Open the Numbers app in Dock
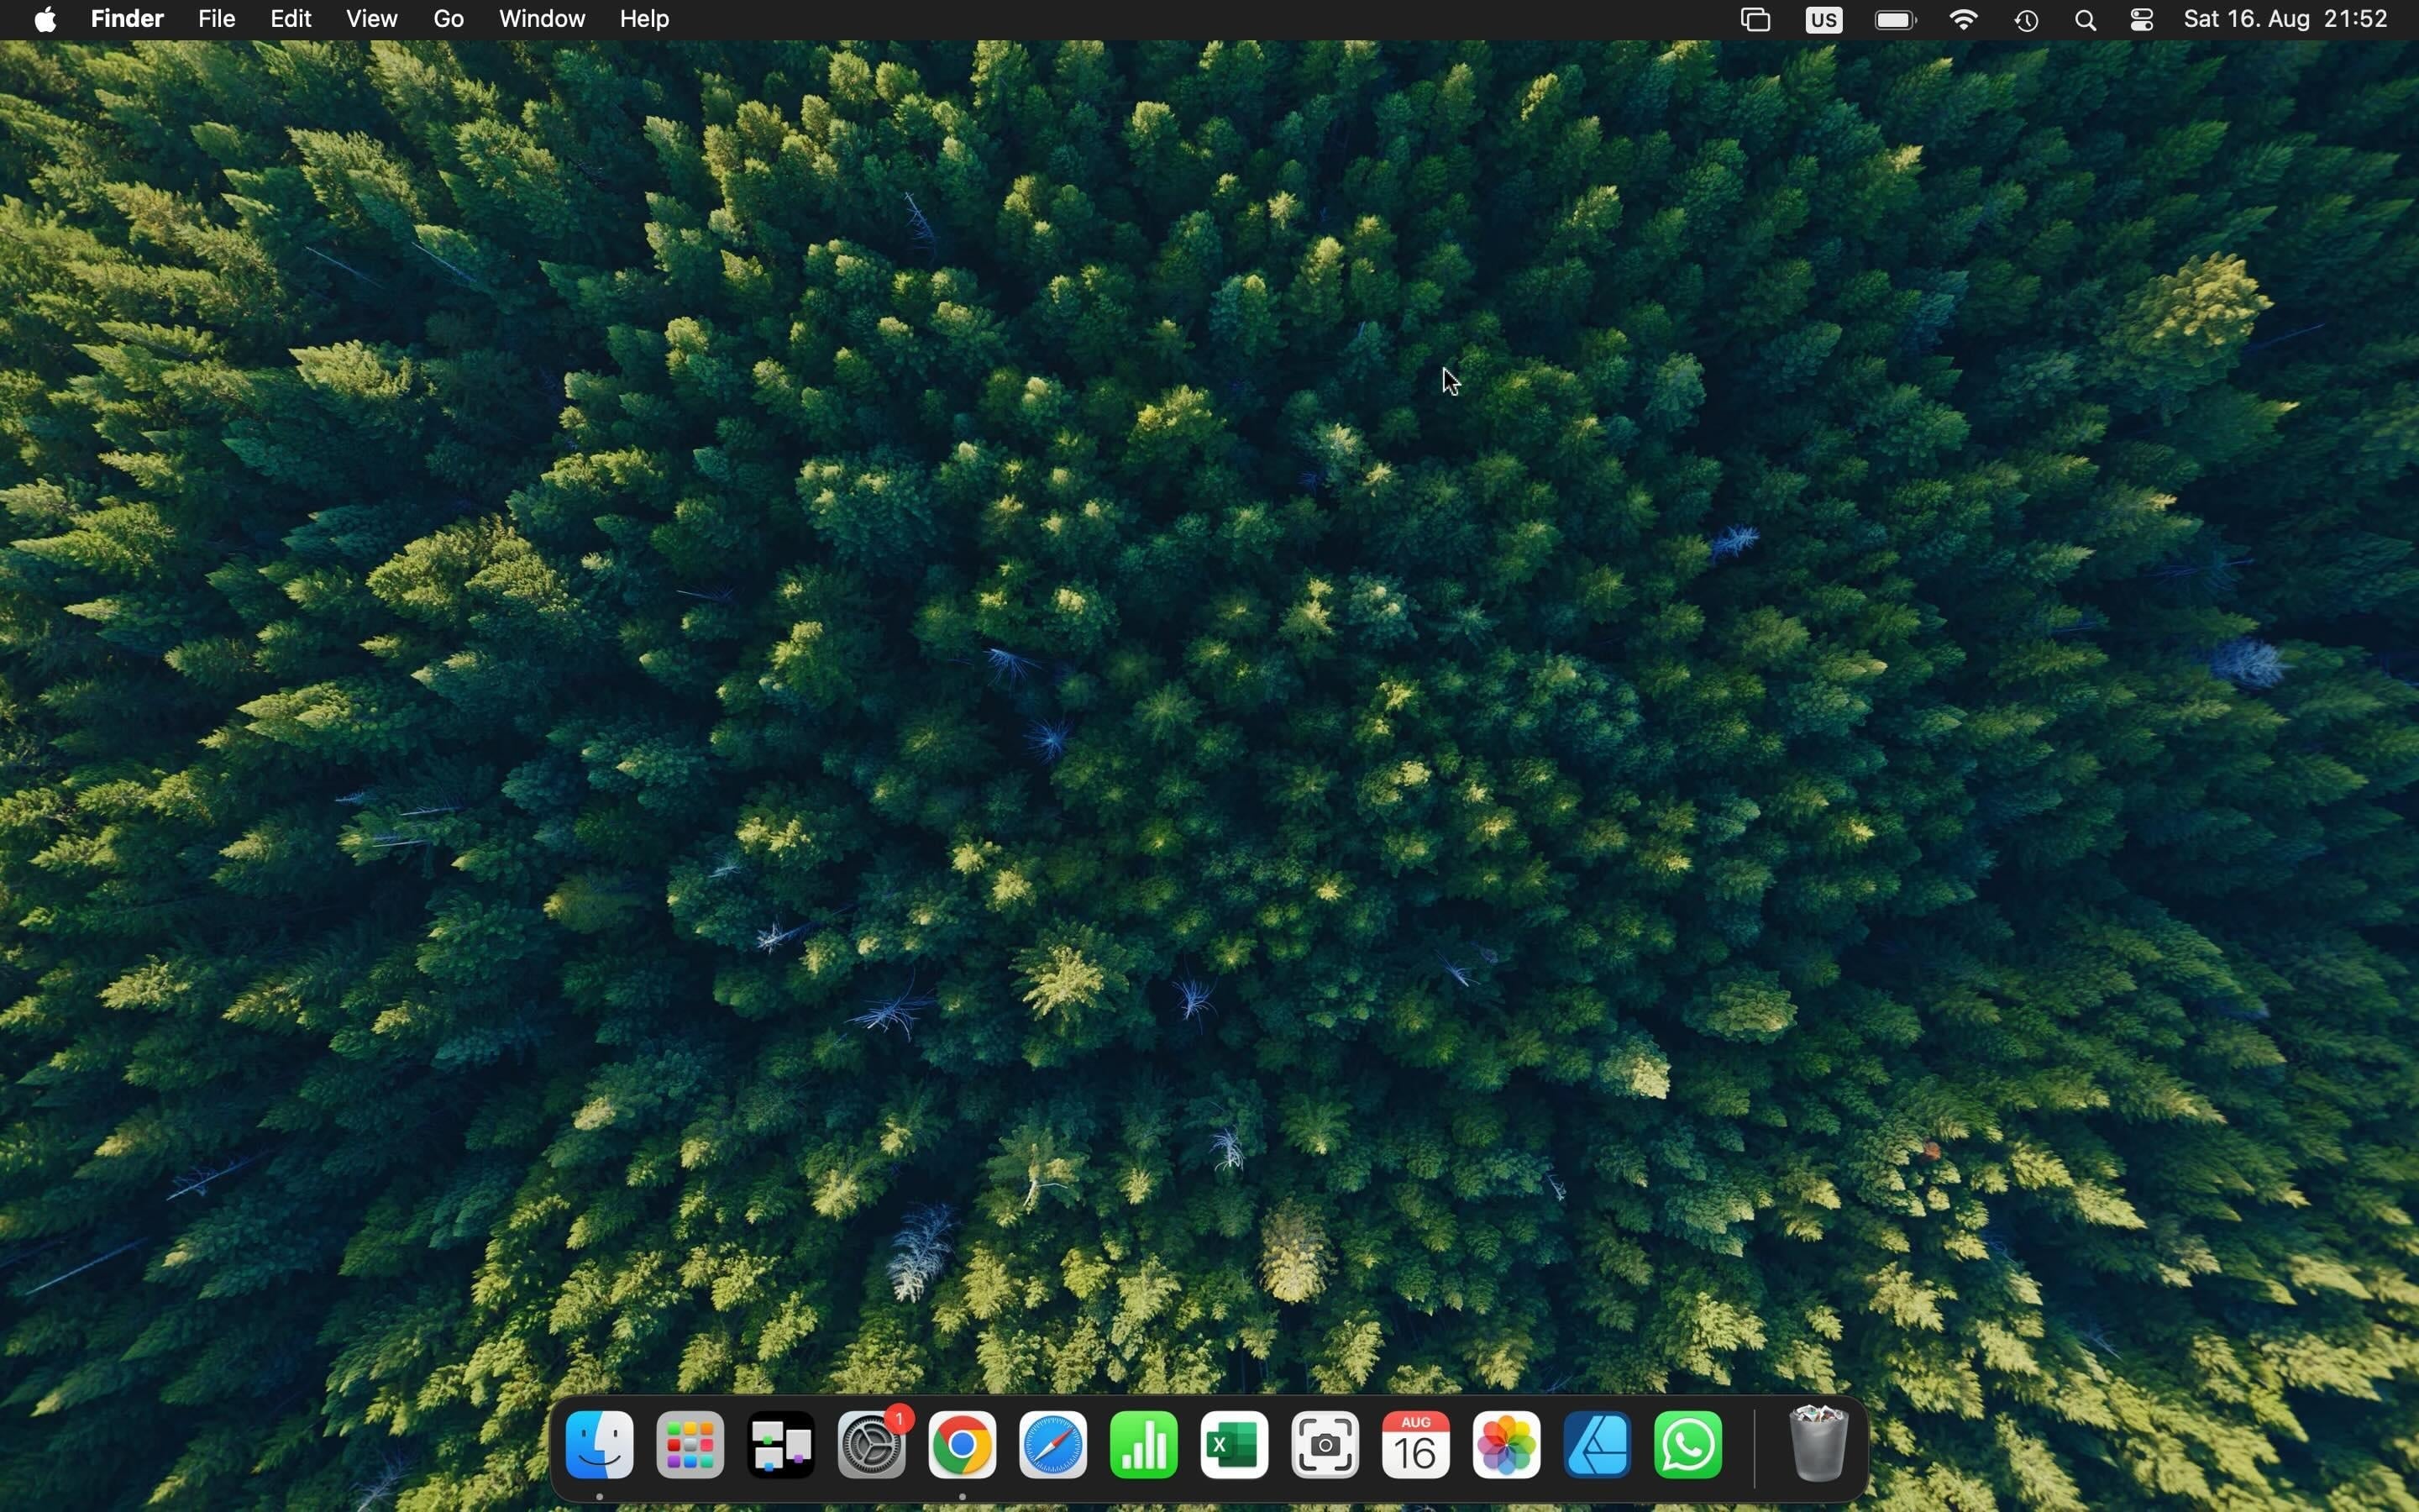Viewport: 2419px width, 1512px height. coord(1143,1445)
